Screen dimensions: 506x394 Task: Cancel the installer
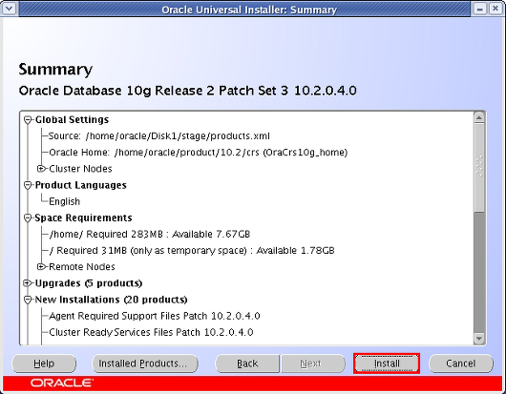461,363
